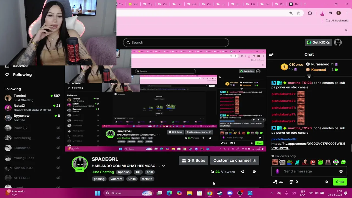Open Discord from the taskbar
The width and height of the screenshot is (352, 198).
click(x=230, y=193)
